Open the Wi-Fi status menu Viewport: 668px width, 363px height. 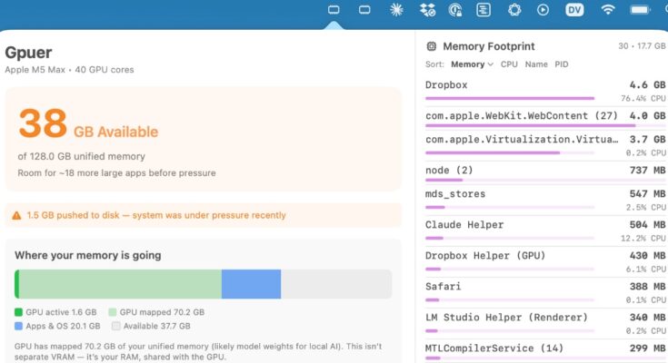(608, 10)
